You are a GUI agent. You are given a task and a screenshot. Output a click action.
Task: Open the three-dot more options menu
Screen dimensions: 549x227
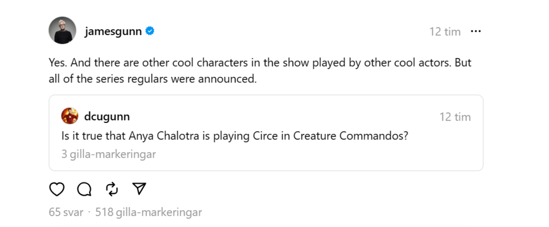(x=476, y=32)
